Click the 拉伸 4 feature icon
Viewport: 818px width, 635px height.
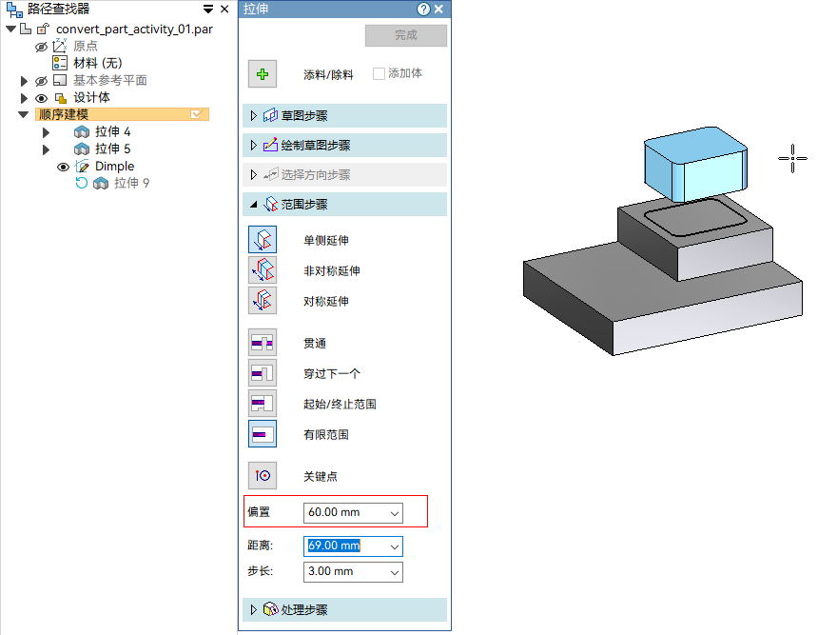[82, 131]
